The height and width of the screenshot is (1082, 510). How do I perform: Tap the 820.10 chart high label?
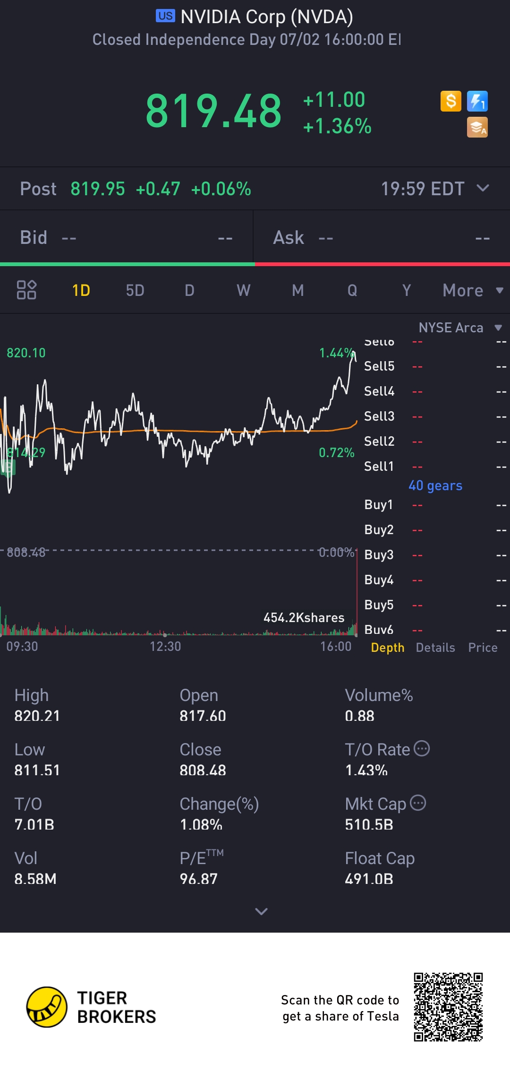(26, 353)
